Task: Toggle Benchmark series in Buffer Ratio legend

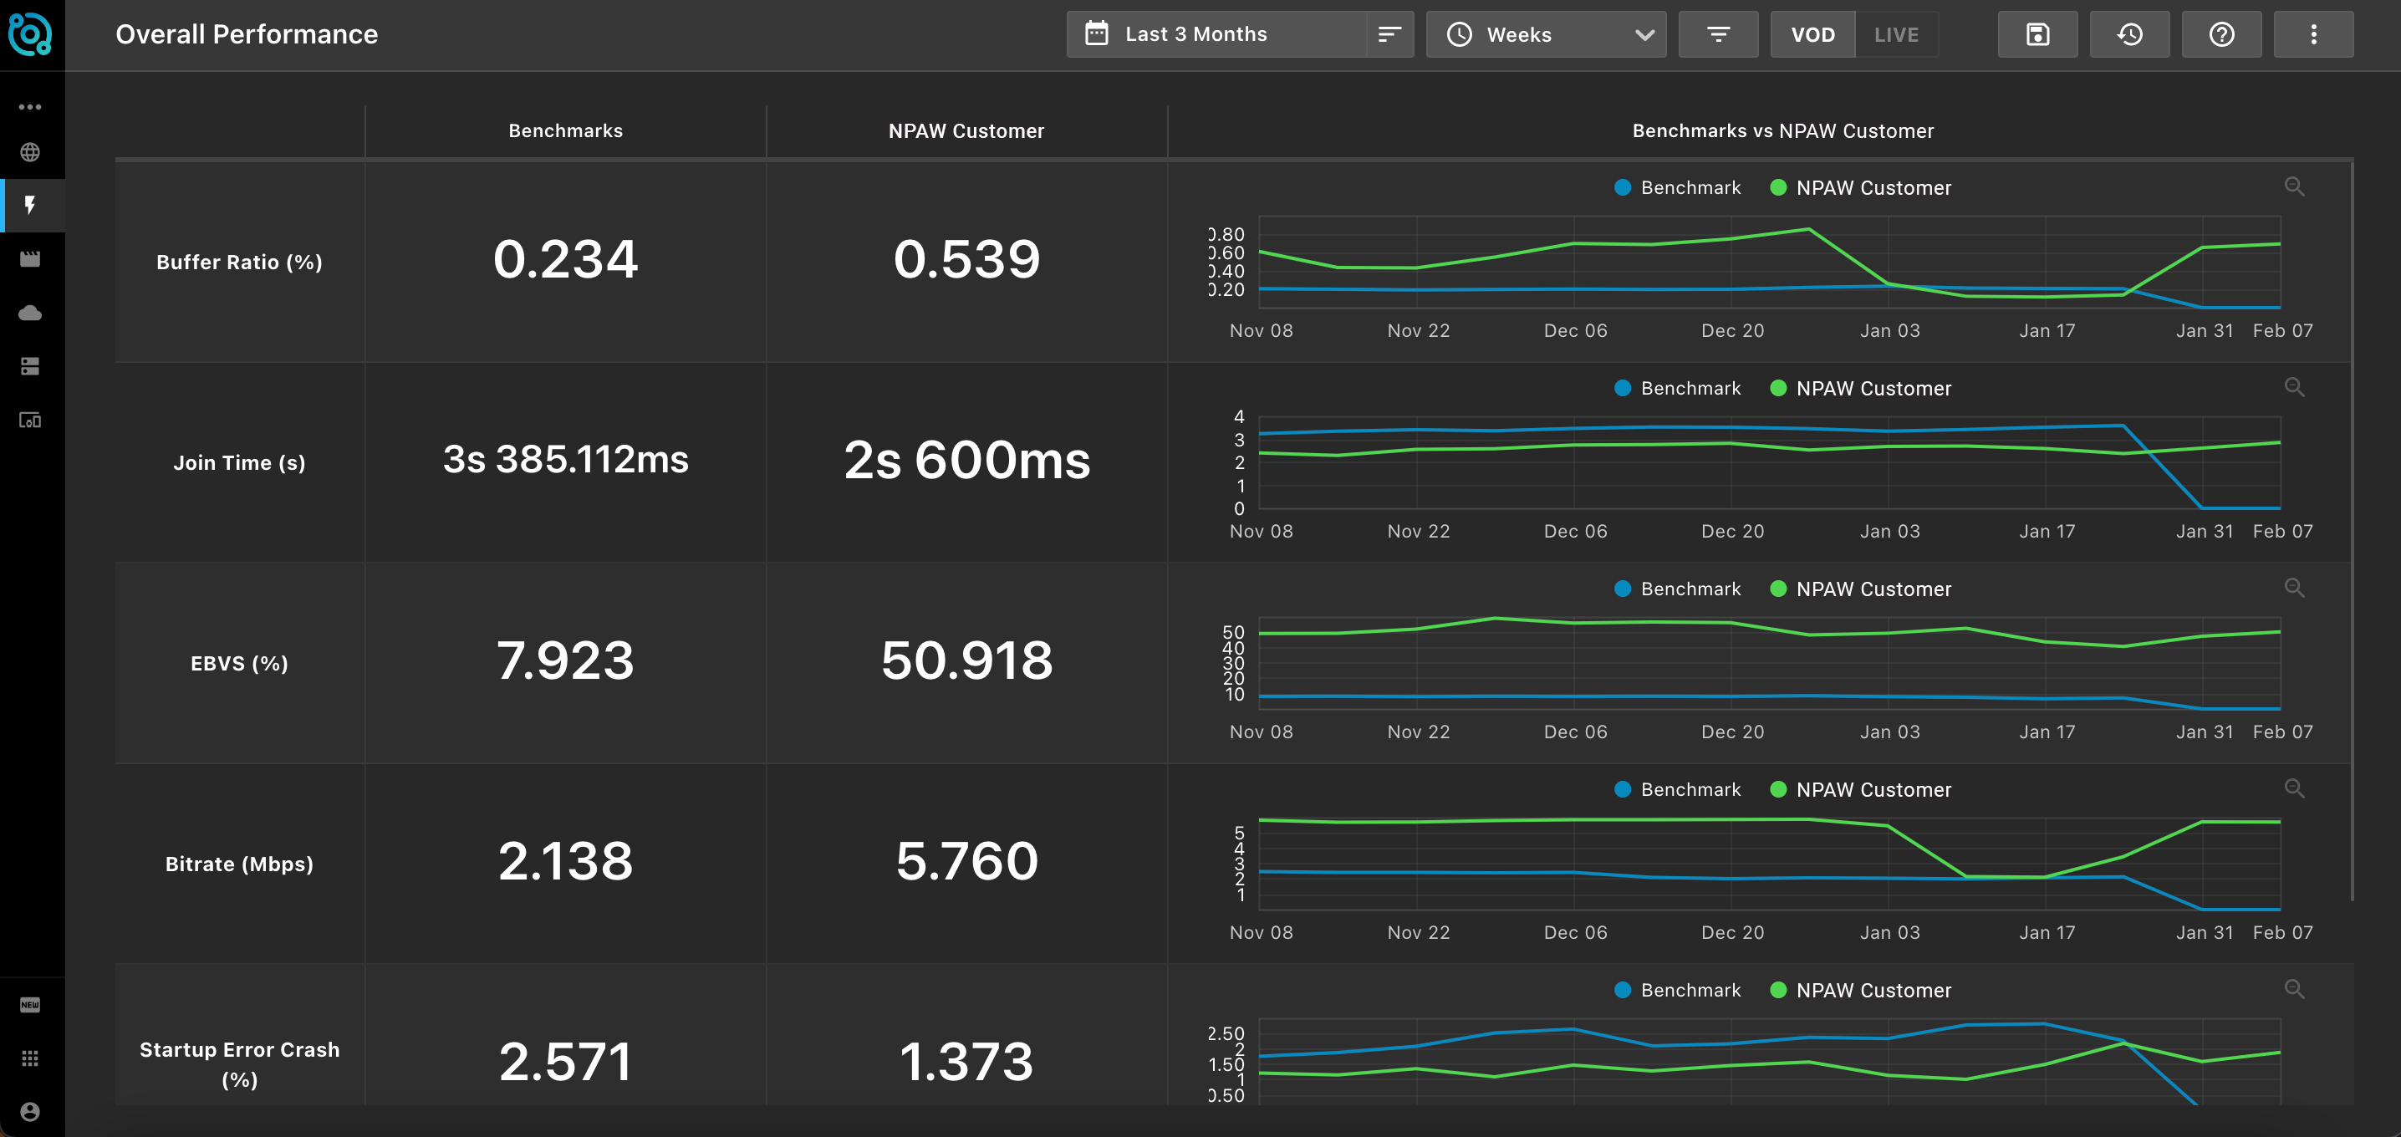Action: click(1678, 187)
